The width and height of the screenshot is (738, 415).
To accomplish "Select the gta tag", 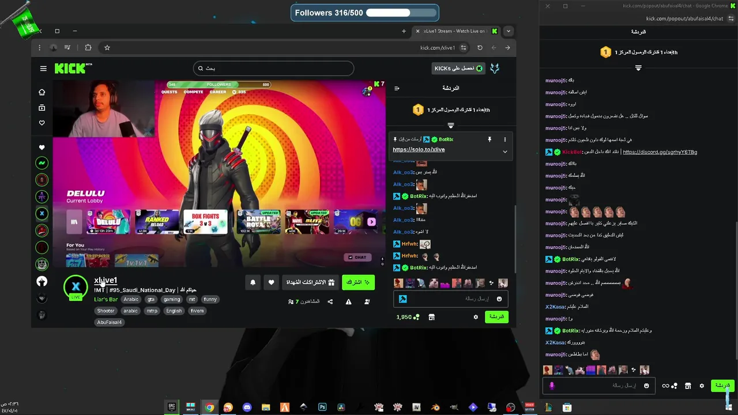I will coord(151,299).
